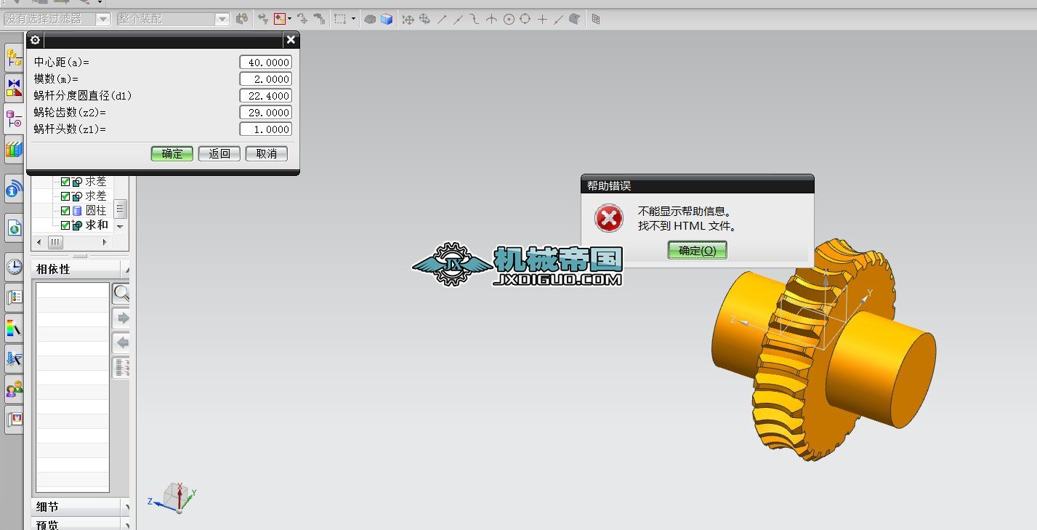
Task: Open the Constraint Navigator sidebar tab
Action: click(x=14, y=87)
